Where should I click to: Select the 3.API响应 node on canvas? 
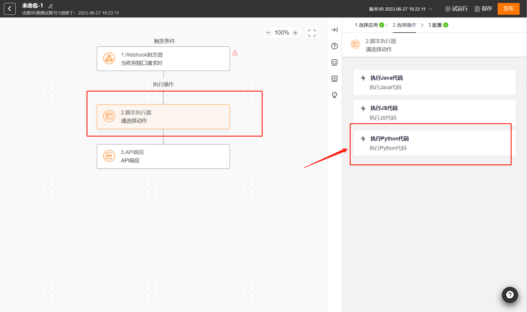(x=163, y=156)
